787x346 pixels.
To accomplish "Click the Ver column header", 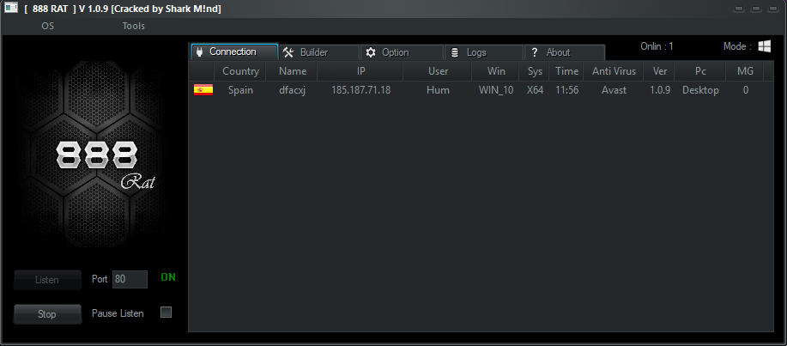I will pos(660,71).
